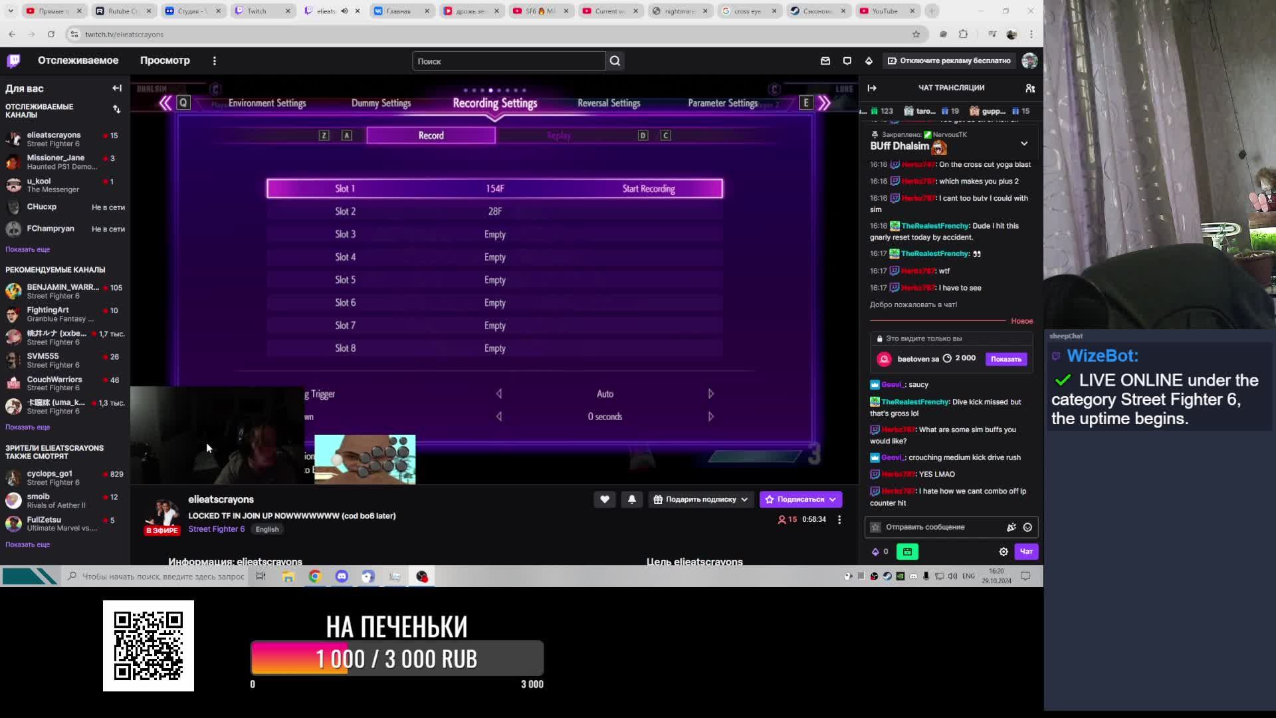
Task: Open the Browse tab in top navigation
Action: click(165, 60)
